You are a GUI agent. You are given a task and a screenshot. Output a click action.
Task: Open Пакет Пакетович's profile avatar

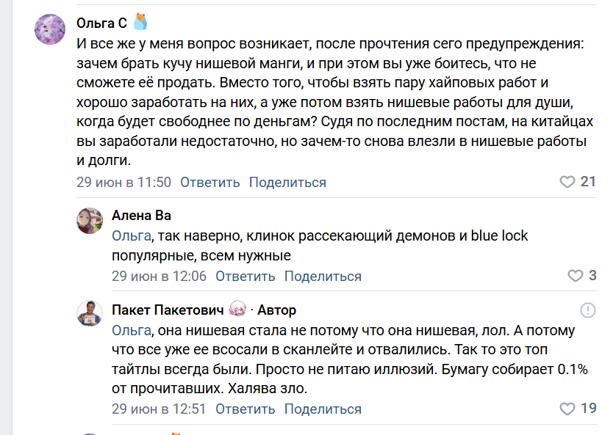(90, 313)
